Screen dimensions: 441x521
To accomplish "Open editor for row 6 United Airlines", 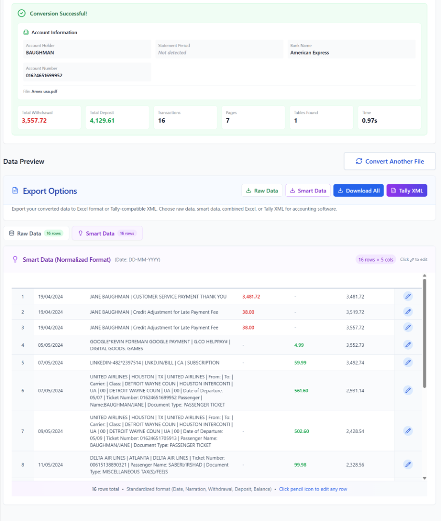I will (x=408, y=390).
